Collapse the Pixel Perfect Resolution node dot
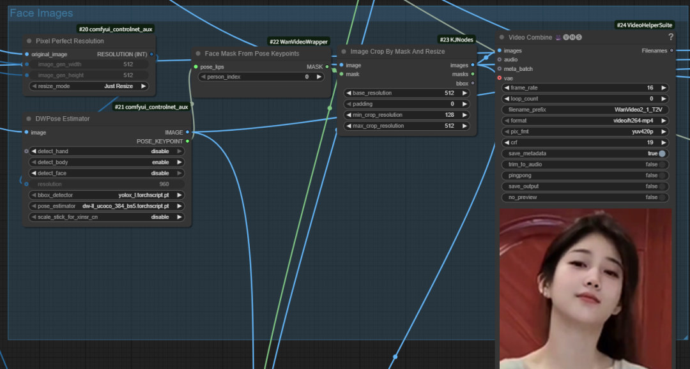This screenshot has width=690, height=369. click(29, 41)
